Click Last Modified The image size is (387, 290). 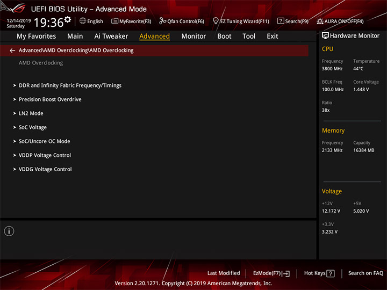point(224,273)
